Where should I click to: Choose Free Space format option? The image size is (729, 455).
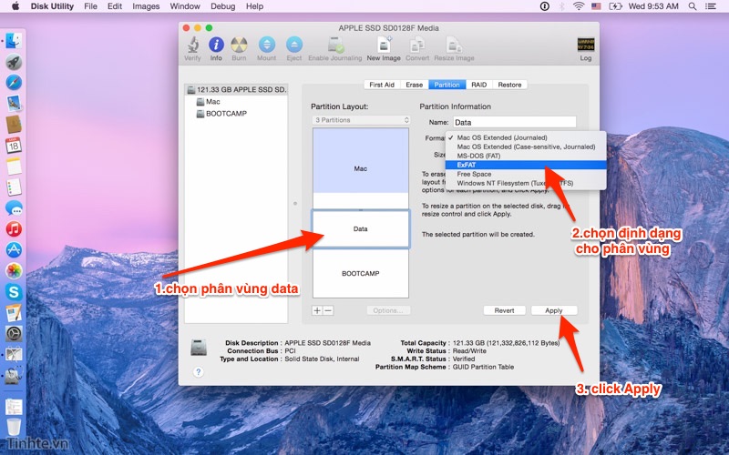pyautogui.click(x=526, y=174)
